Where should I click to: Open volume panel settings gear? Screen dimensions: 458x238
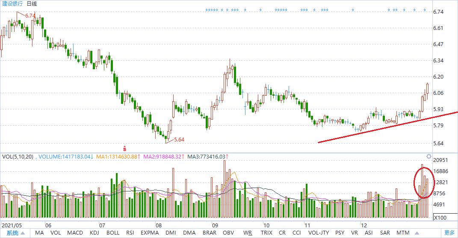click(428, 156)
